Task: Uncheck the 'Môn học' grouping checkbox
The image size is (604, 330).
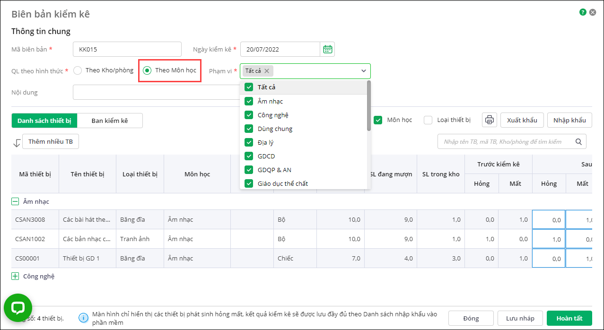Action: [x=378, y=120]
